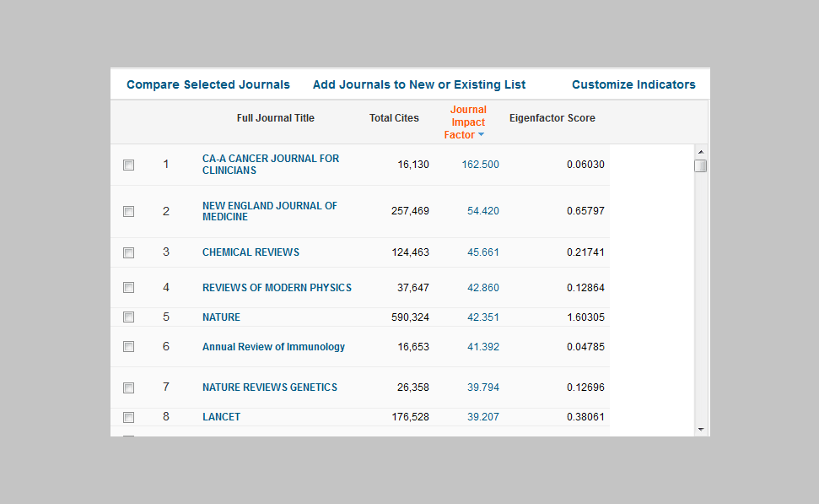Screen dimensions: 819x504
Task: Select total cites value 176,528
Action: 410,417
